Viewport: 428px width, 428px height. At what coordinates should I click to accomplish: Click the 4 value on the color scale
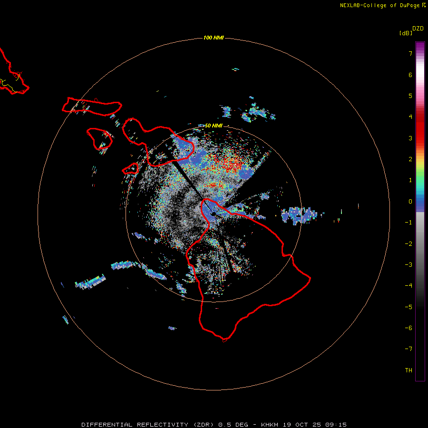410,117
